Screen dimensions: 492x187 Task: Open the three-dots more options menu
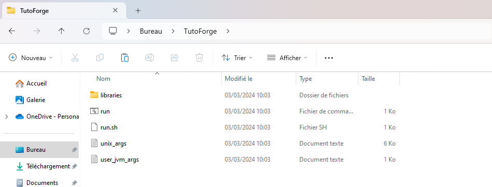point(328,57)
